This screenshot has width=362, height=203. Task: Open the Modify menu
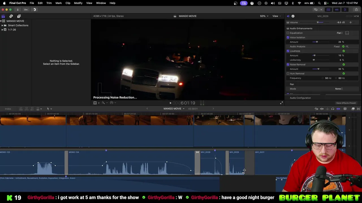pyautogui.click(x=78, y=3)
